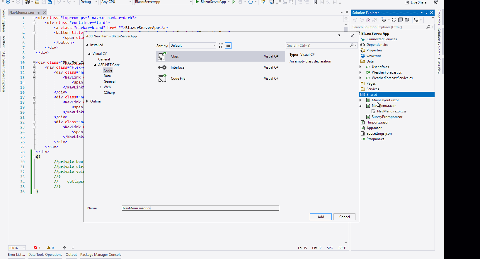480x259 pixels.
Task: Click the pin icon on NavMenu.razor tab
Action: click(x=39, y=13)
